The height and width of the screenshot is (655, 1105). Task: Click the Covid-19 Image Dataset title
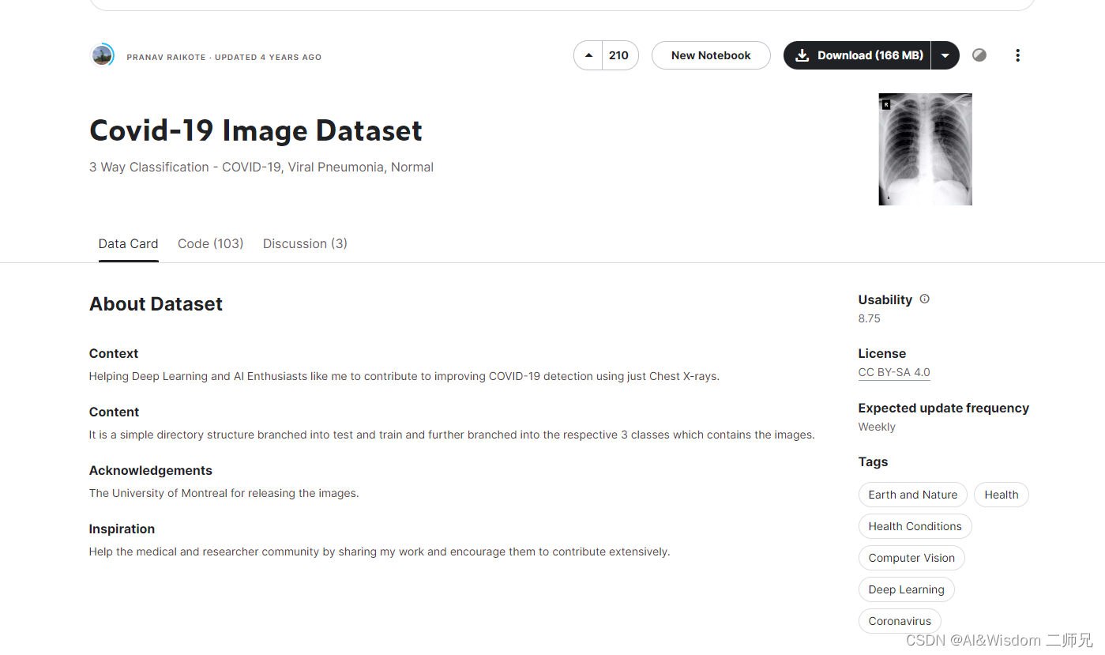(x=256, y=130)
